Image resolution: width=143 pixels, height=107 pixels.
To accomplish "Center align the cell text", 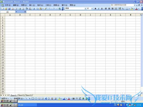I will coord(109,9).
